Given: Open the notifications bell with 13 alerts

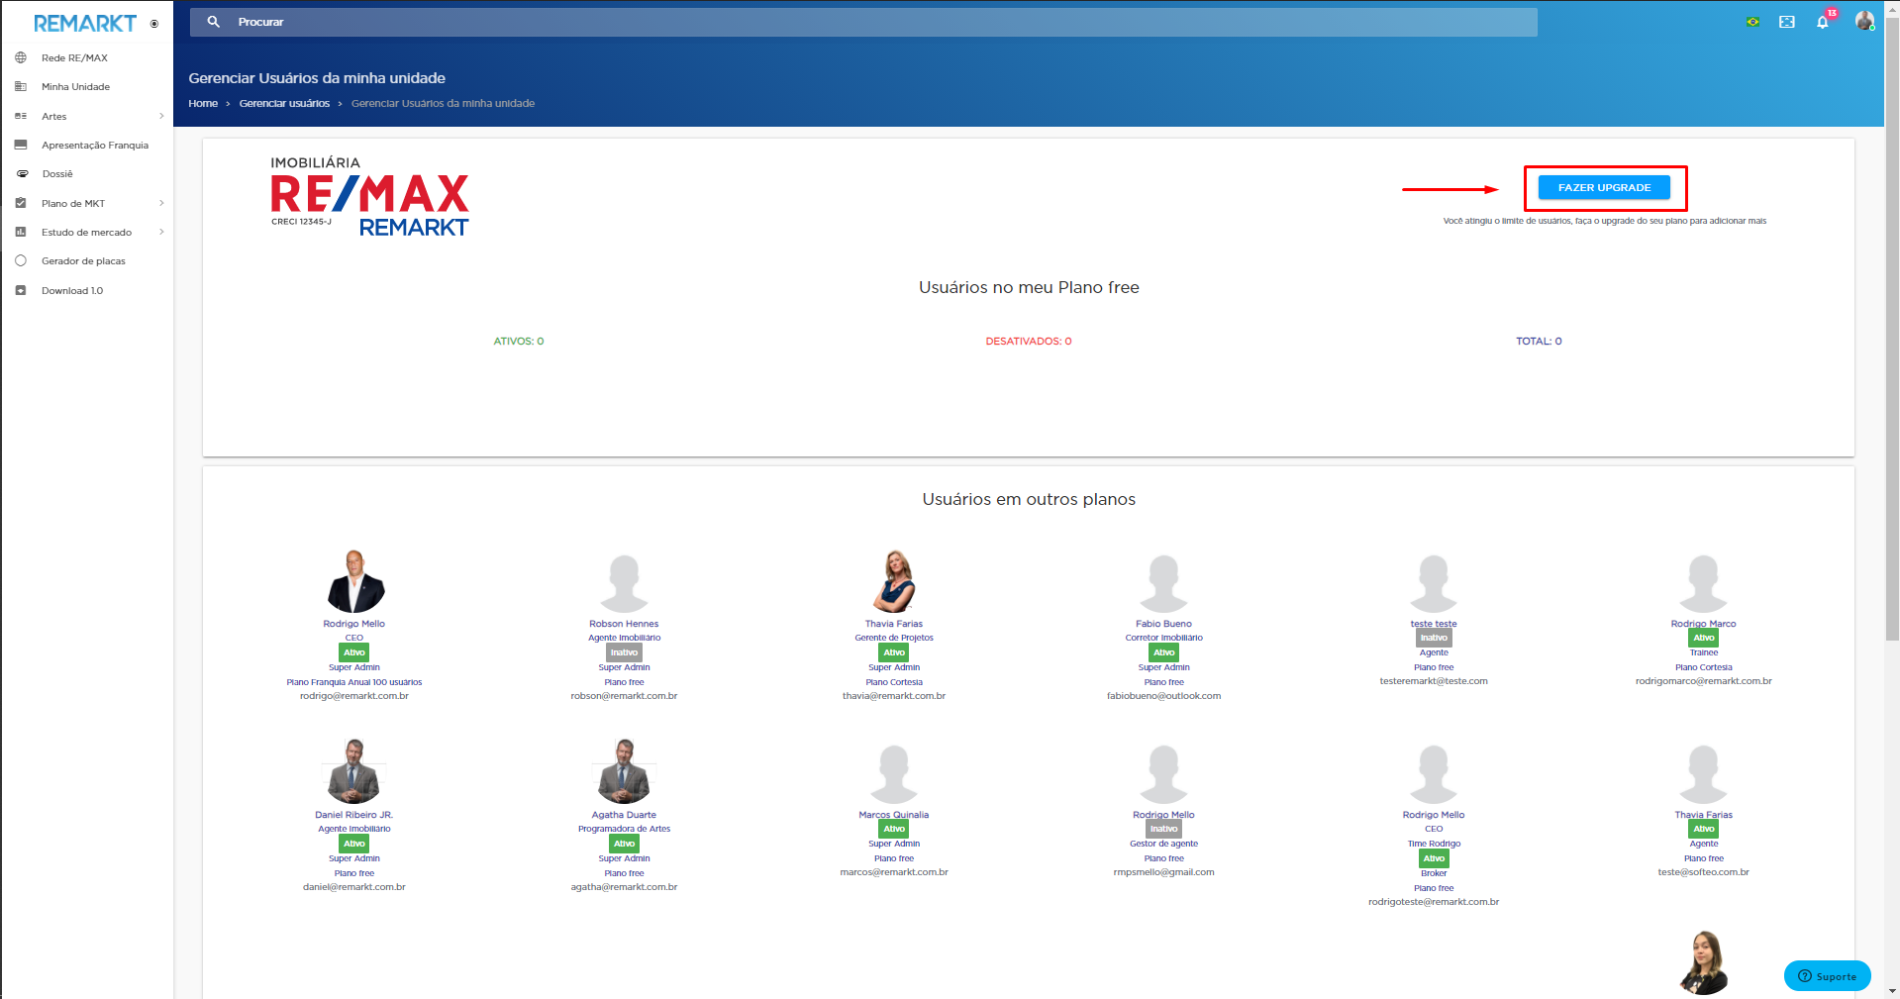Looking at the screenshot, I should coord(1823,21).
